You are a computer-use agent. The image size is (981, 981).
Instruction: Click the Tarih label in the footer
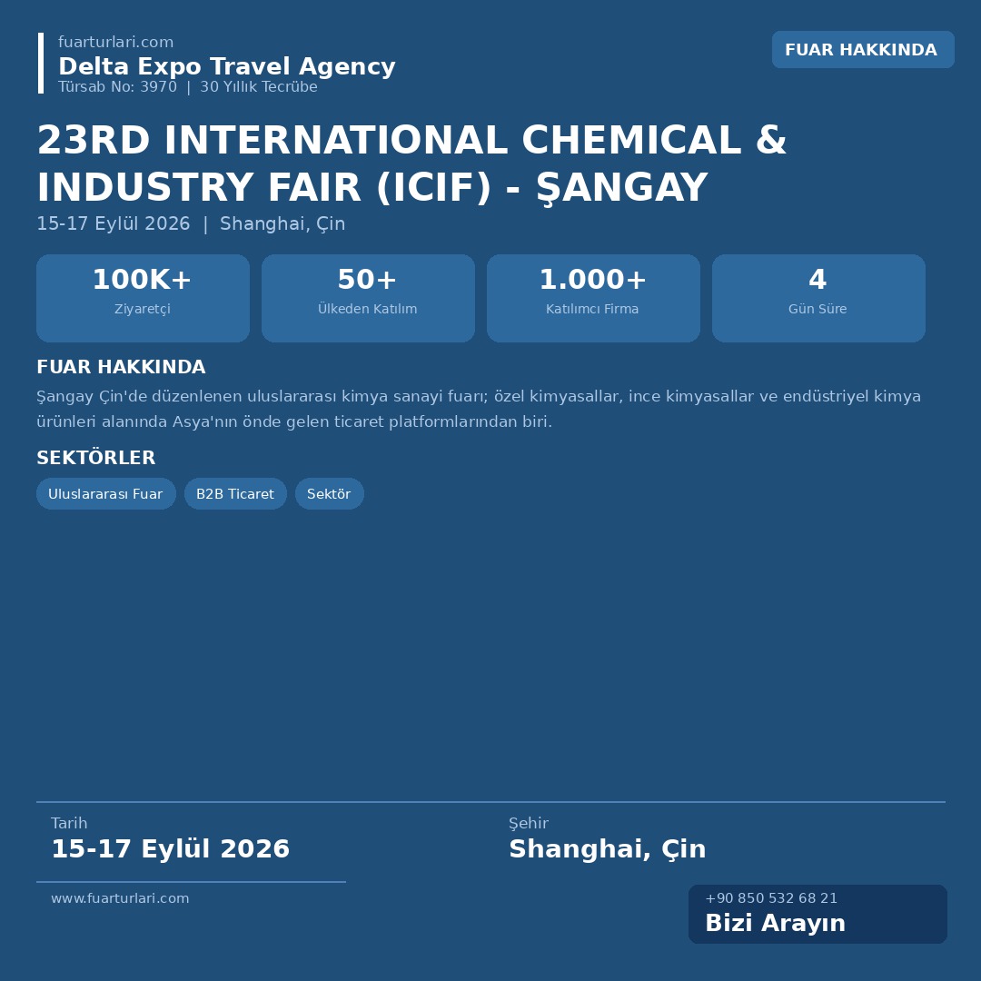click(69, 823)
